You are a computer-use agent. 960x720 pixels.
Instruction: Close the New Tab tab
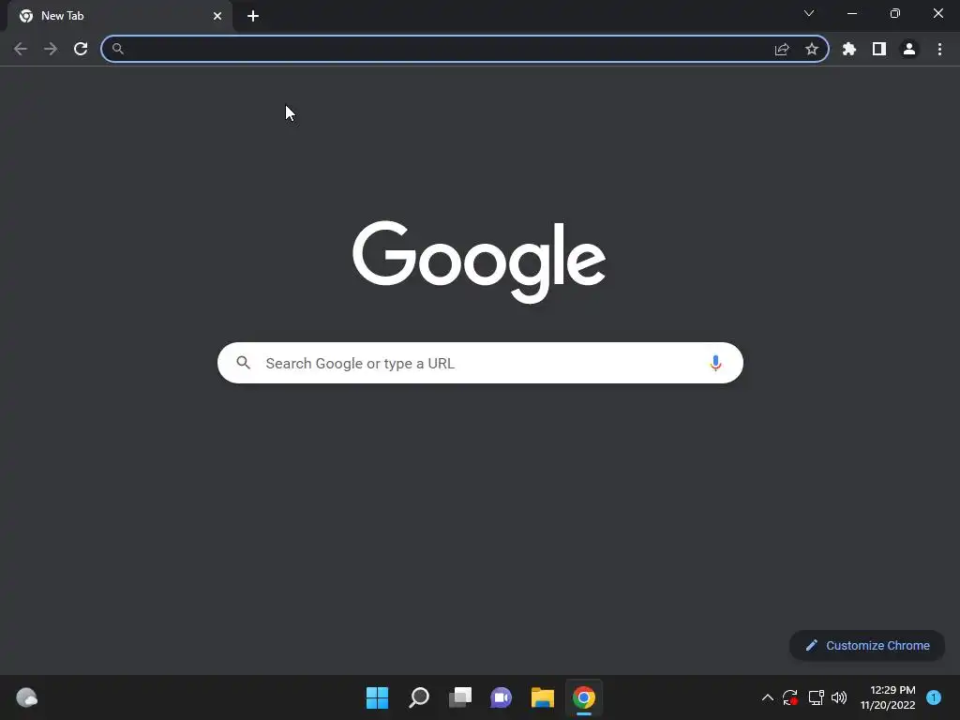217,16
